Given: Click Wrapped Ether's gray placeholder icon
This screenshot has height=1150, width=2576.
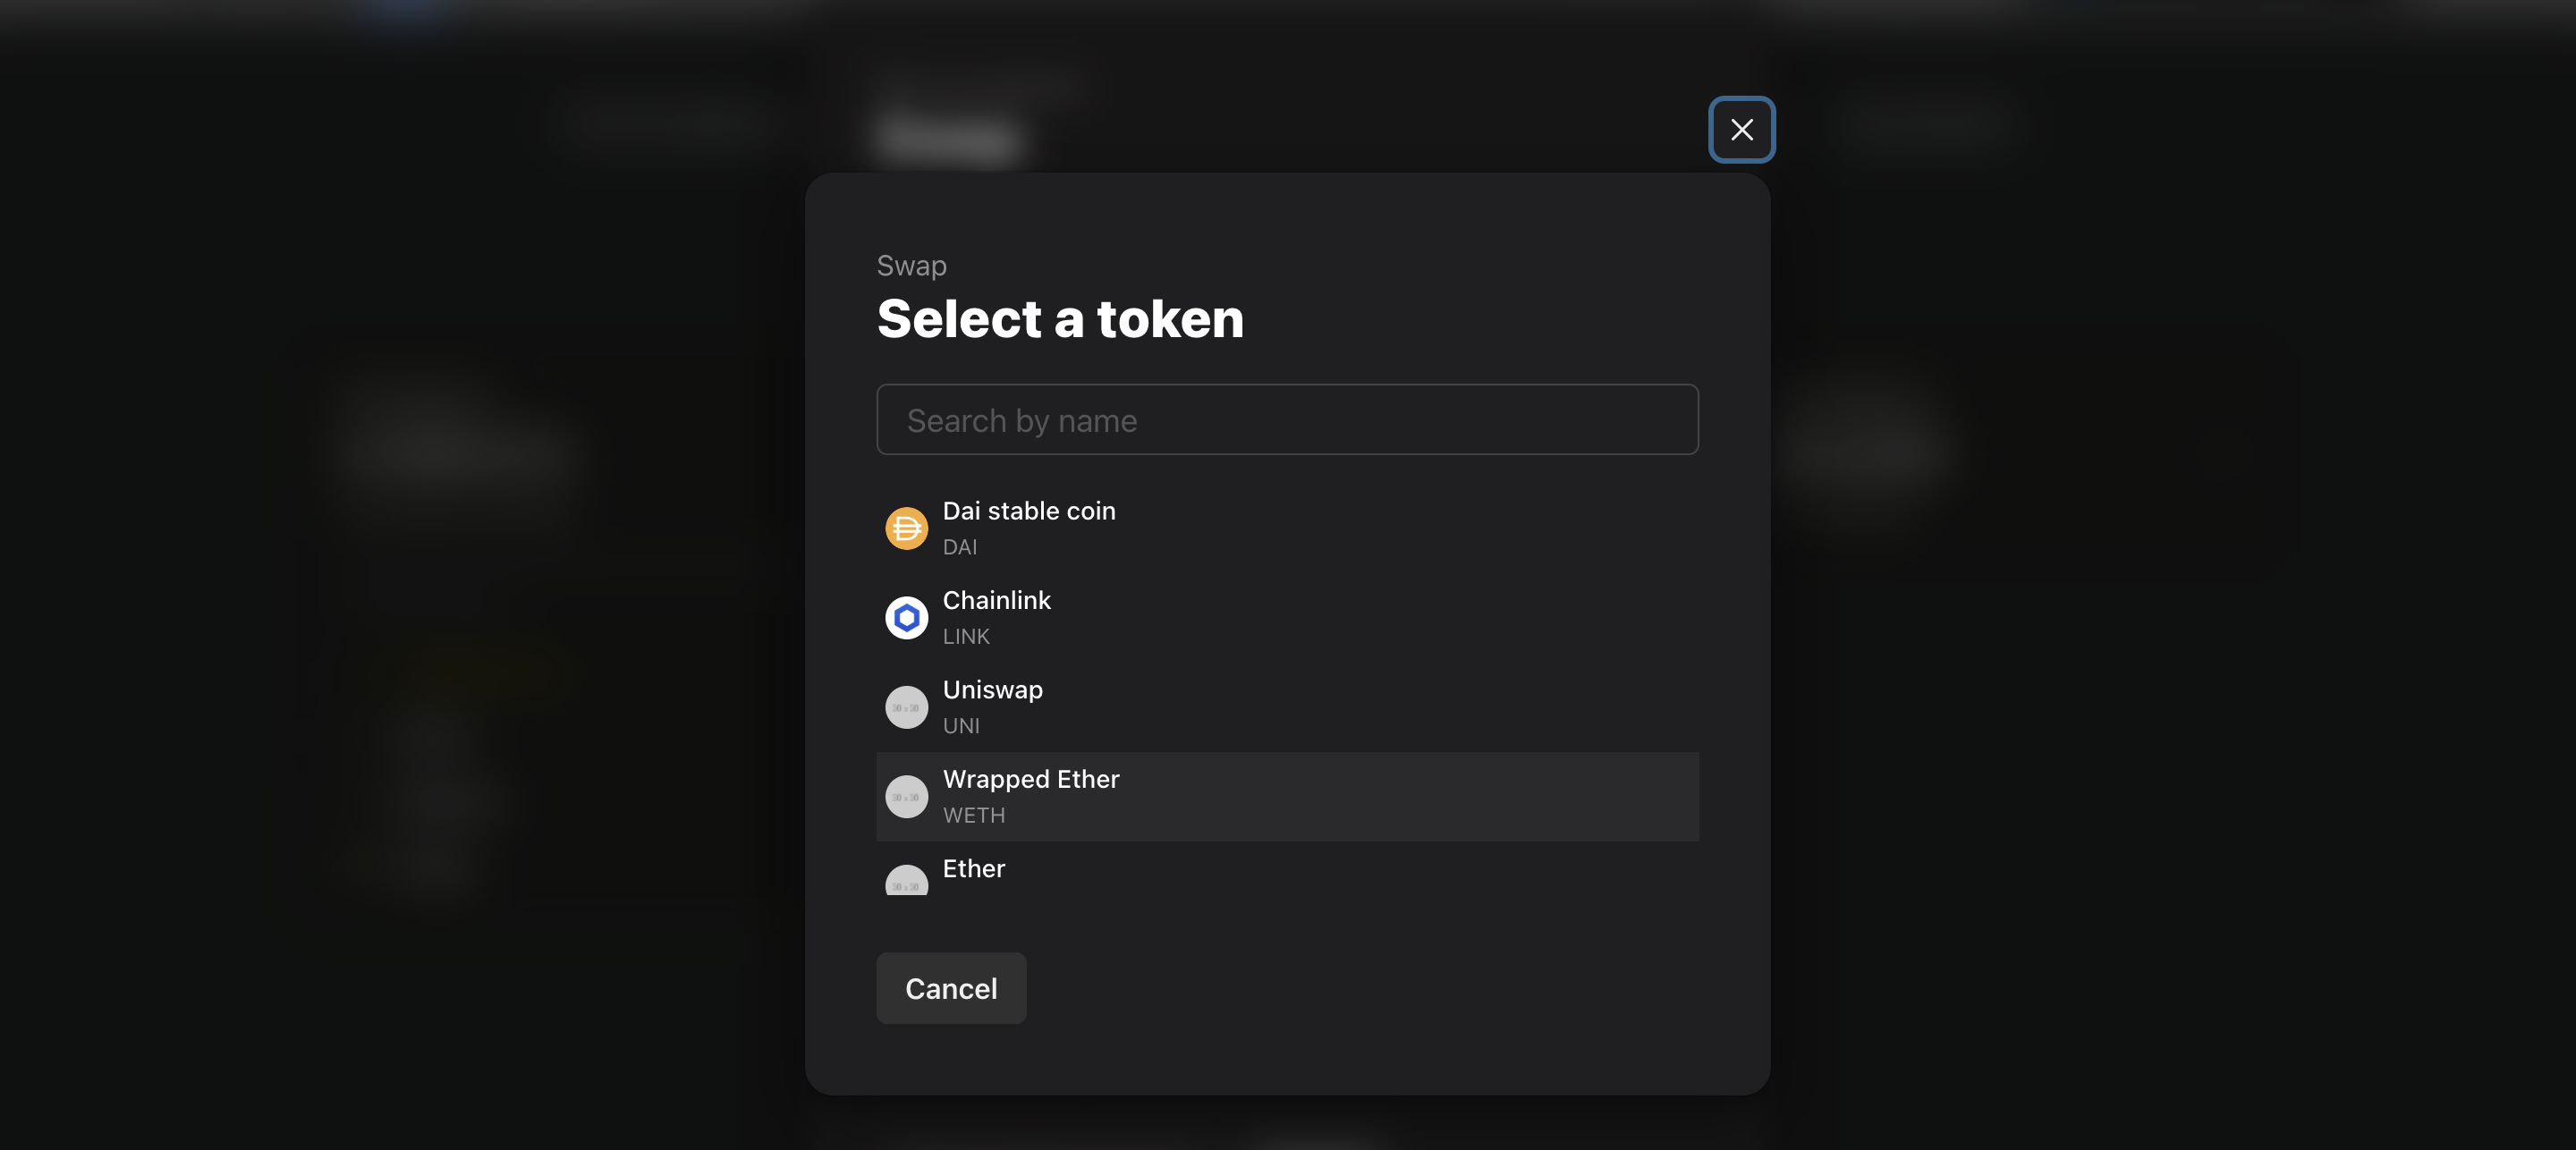Looking at the screenshot, I should point(906,797).
